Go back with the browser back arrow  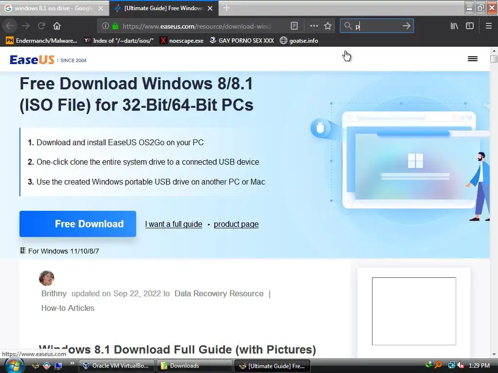10,26
